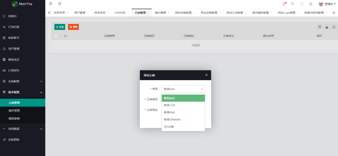Expand the 其他数据 sidebar group
Viewport: 338px width, 156px height.
click(x=23, y=129)
